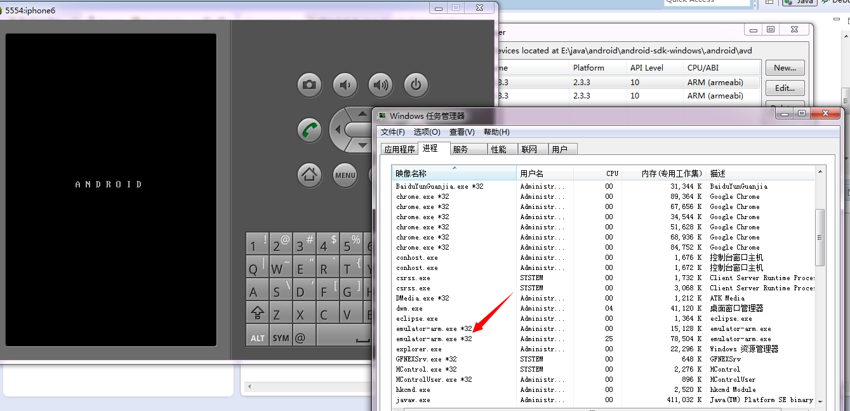Click the Edit... button in AVD Manager
The height and width of the screenshot is (411, 850).
pos(785,88)
